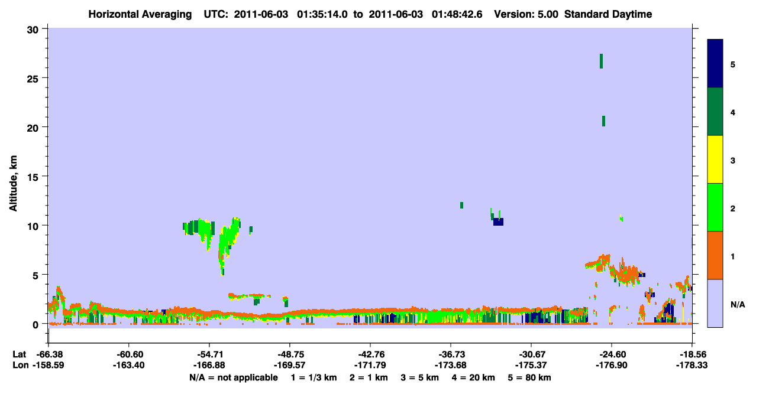Click the orange level 1 colorbar segment
Viewport: 769px width, 394px height.
715,255
